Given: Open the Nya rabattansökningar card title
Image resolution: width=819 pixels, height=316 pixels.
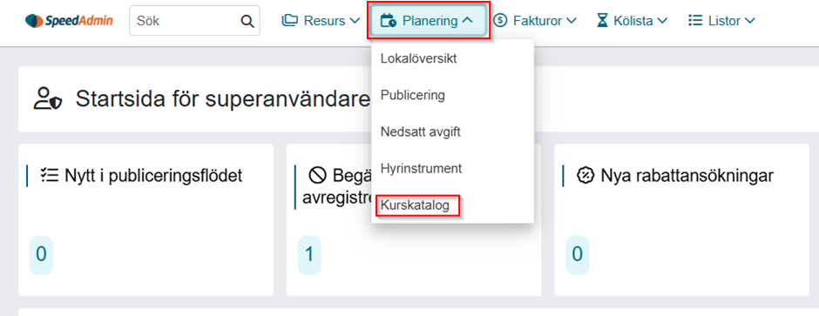Looking at the screenshot, I should click(687, 176).
